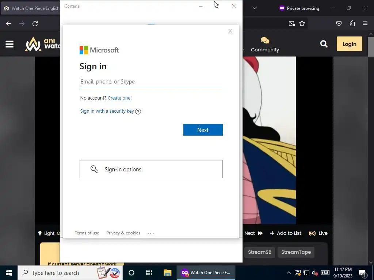Viewport: 374px width, 280px height.
Task: Open the touch keyboard tray icon
Action: 325,273
